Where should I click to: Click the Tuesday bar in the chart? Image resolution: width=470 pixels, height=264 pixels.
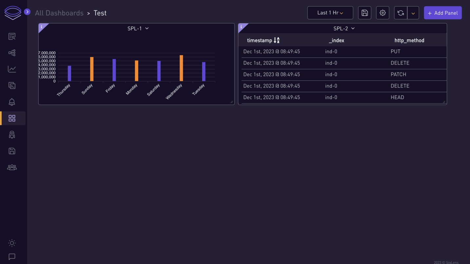[204, 72]
